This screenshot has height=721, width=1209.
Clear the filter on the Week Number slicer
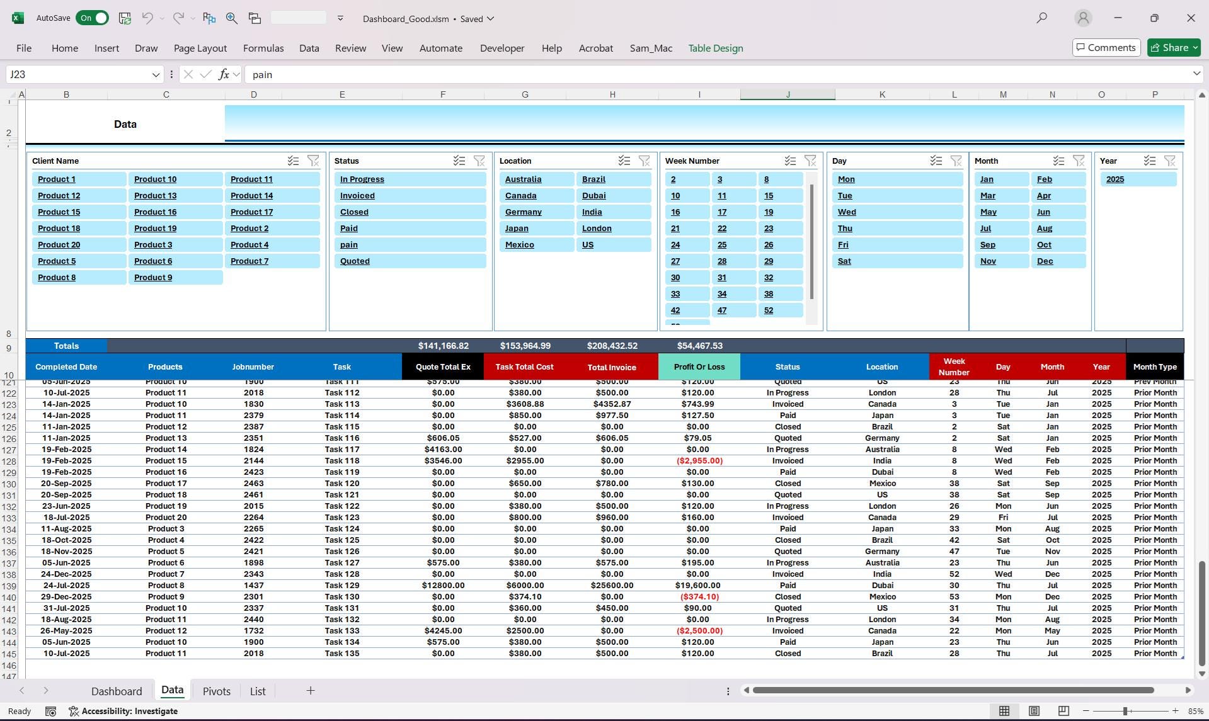811,161
